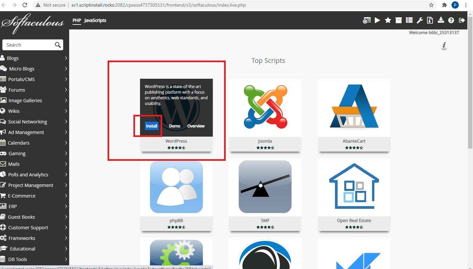Screen dimensions: 473x269
Task: Switch to the PHP scripts tab
Action: coord(77,20)
